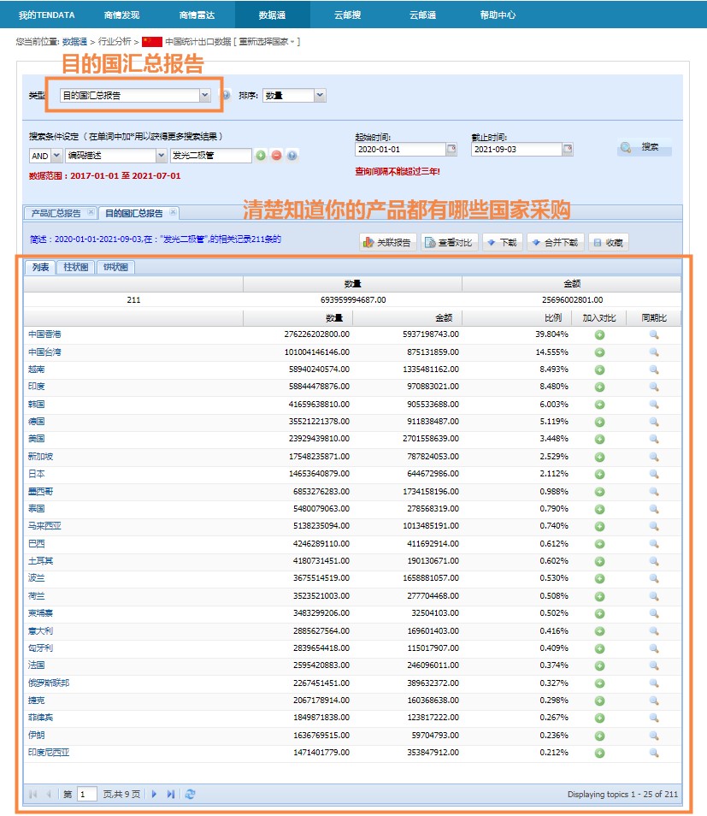Add 美国 row to comparison
This screenshot has width=707, height=816.
click(x=599, y=440)
